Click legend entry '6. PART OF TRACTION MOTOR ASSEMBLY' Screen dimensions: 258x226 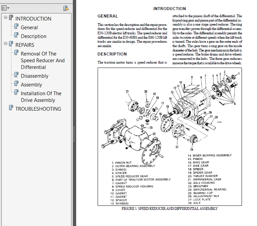click(141, 180)
